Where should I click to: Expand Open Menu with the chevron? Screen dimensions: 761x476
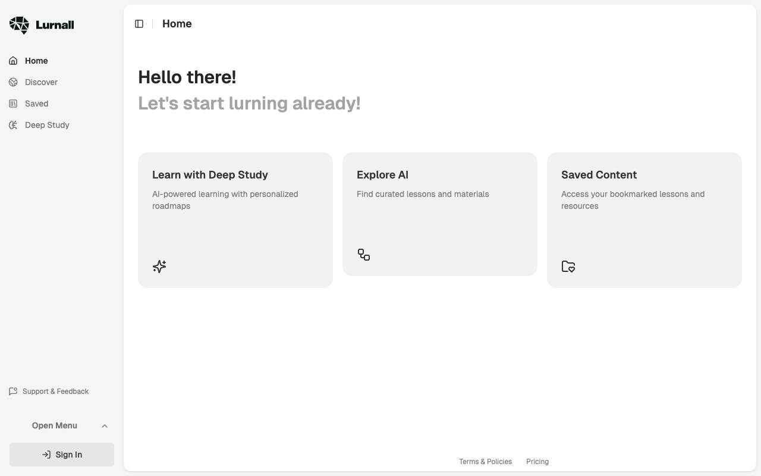coord(105,426)
